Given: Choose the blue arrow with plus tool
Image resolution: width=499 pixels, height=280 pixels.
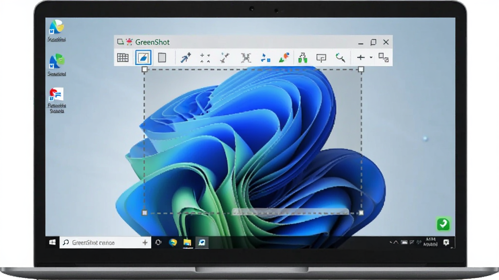Looking at the screenshot, I should click(x=186, y=57).
